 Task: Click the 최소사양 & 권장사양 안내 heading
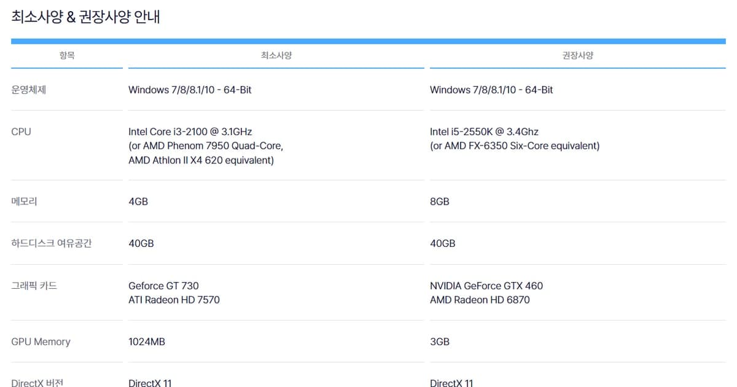[85, 17]
